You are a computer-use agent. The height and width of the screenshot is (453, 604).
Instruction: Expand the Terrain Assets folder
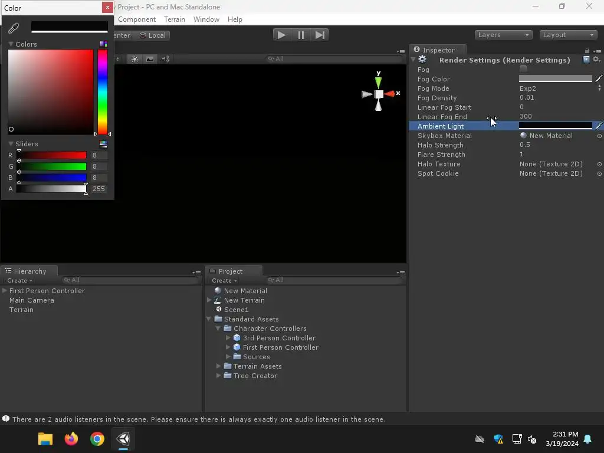pyautogui.click(x=218, y=366)
